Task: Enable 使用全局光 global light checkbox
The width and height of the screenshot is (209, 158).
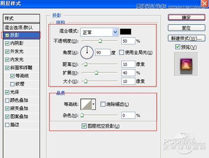Action: coord(122,53)
